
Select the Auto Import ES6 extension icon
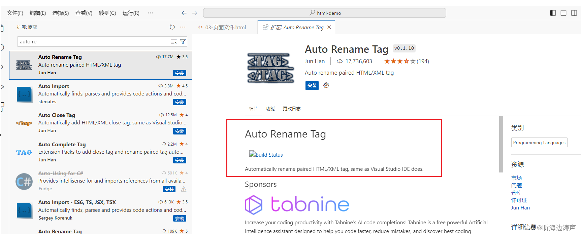coord(24,210)
